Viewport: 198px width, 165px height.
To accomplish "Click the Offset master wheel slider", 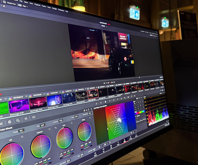I will 86,147.
